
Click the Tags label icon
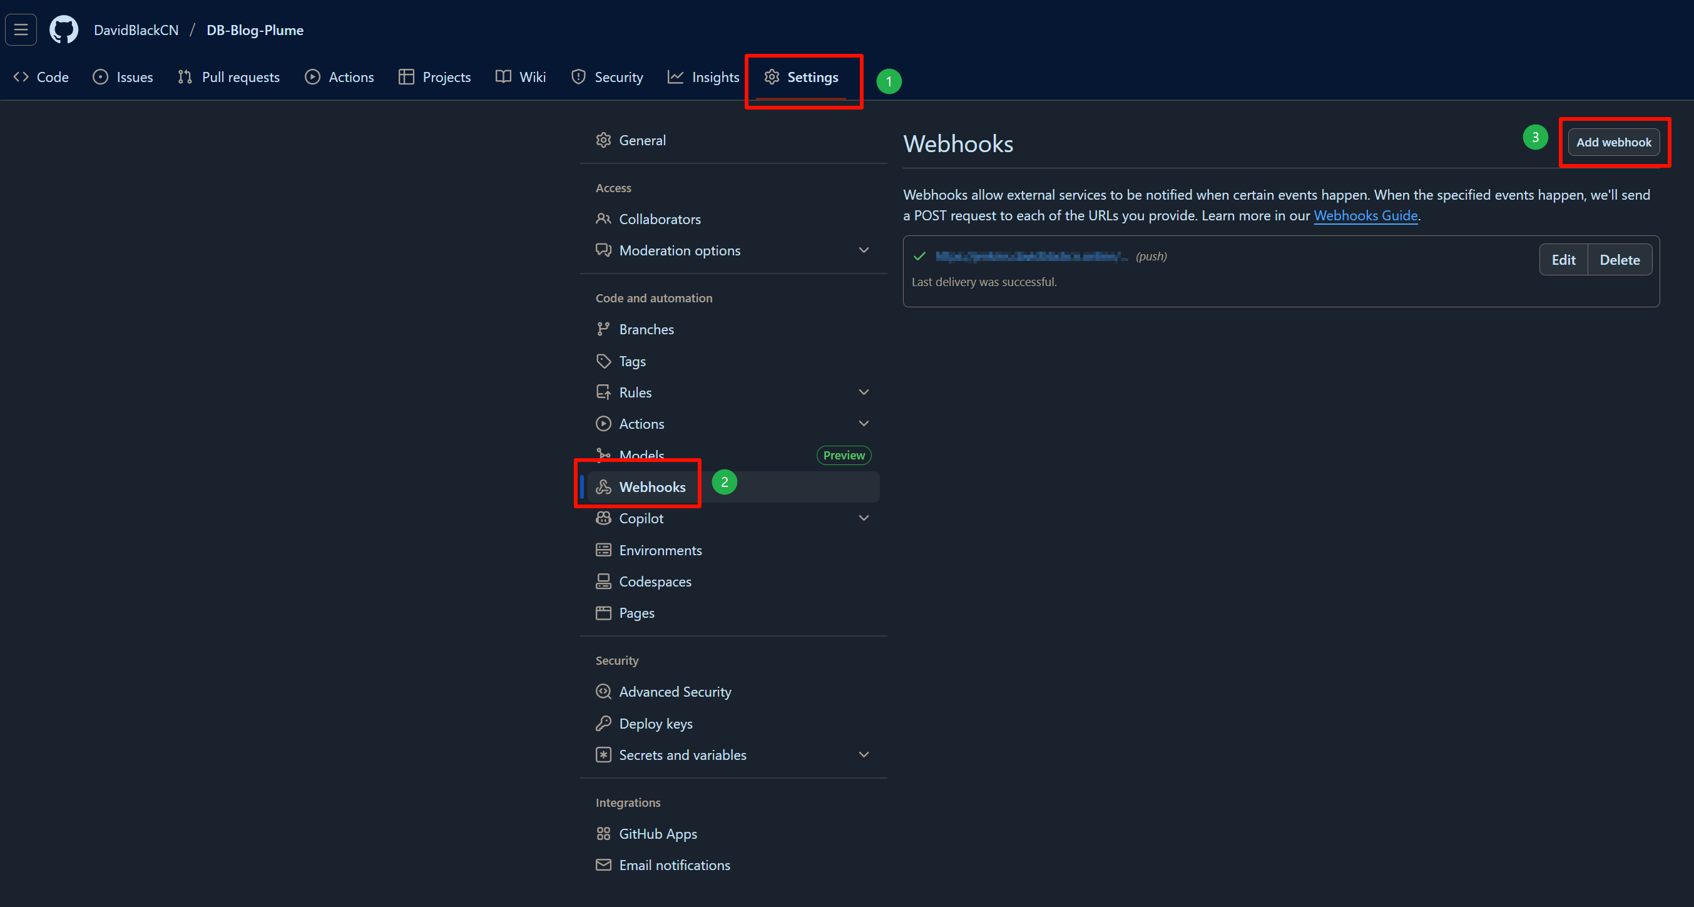coord(603,361)
